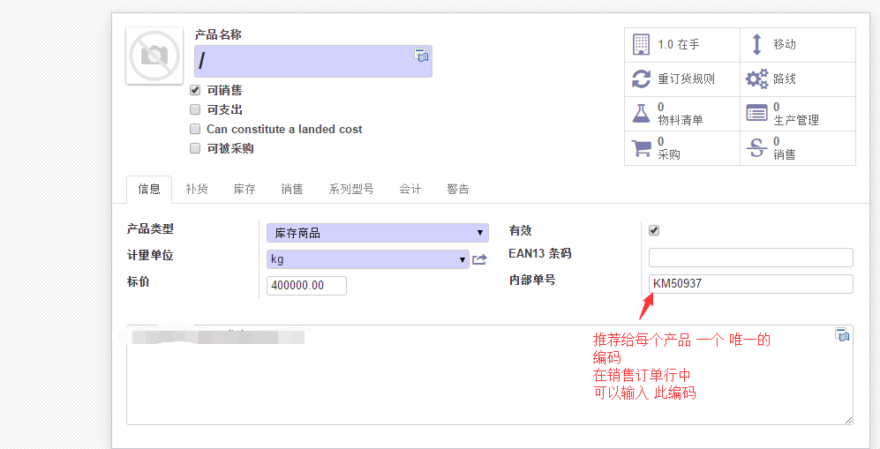Uncheck the 可销售 checkbox

coord(195,90)
